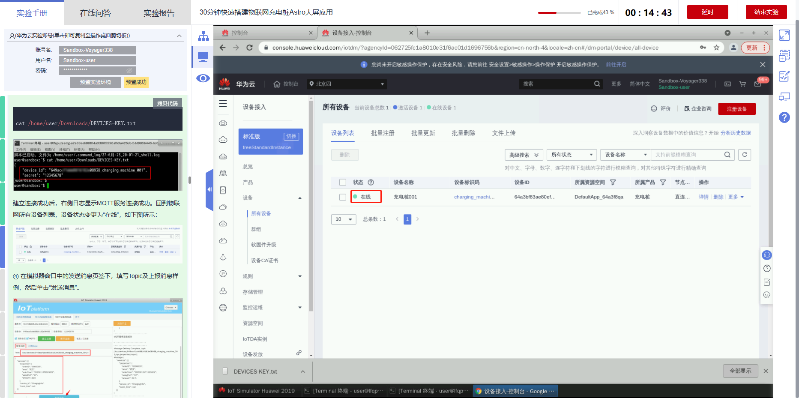Image resolution: width=799 pixels, height=398 pixels.
Task: Expand the 规则 sidebar section
Action: (x=300, y=276)
